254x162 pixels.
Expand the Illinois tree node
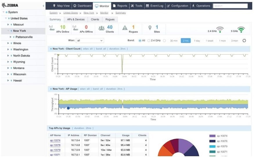point(8,43)
